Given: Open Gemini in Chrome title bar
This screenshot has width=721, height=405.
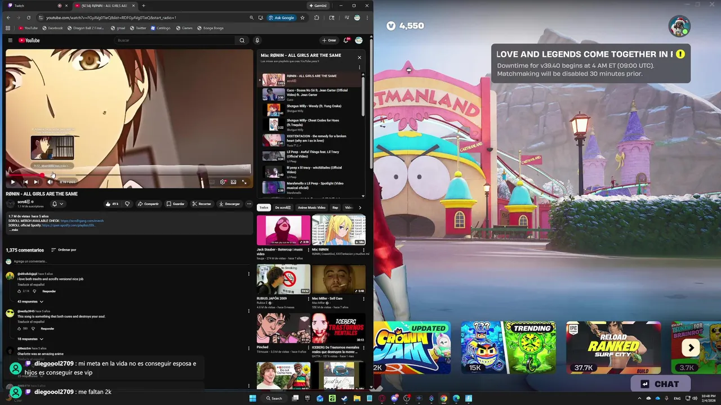Looking at the screenshot, I should pyautogui.click(x=318, y=6).
